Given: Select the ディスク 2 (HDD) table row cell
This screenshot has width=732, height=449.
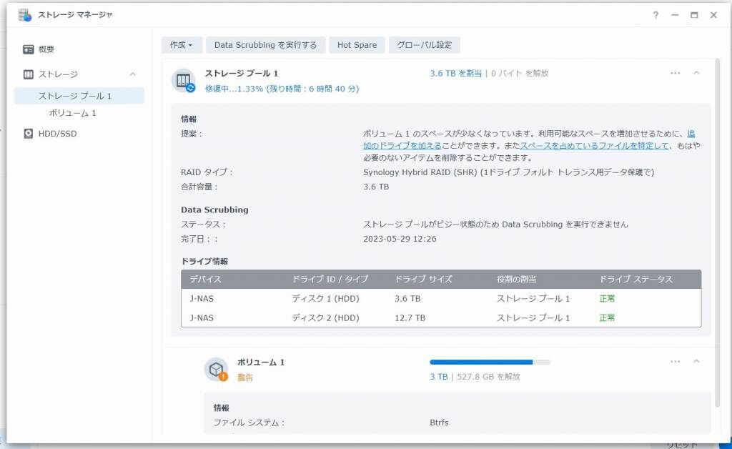Looking at the screenshot, I should (x=325, y=318).
